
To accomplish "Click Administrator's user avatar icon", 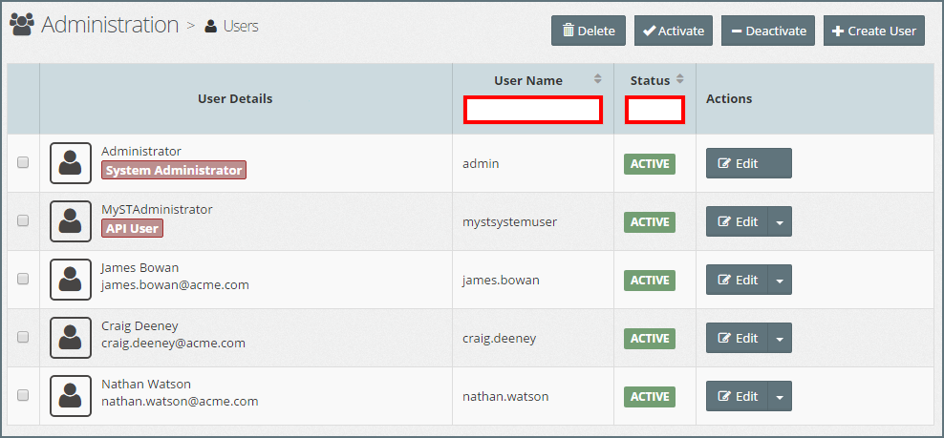I will [x=70, y=163].
